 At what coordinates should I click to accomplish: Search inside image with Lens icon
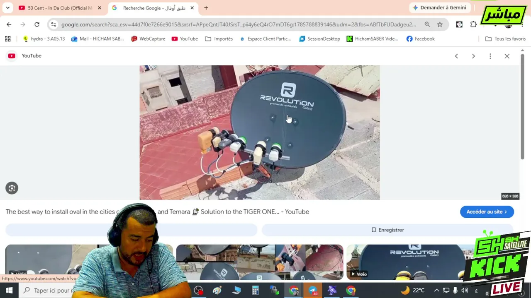pyautogui.click(x=12, y=188)
